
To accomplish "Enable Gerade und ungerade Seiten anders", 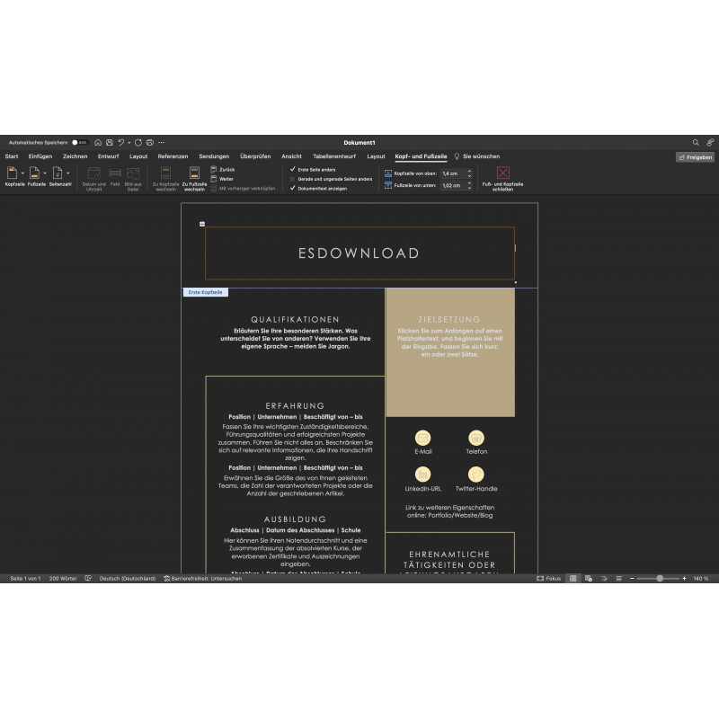I will point(292,179).
